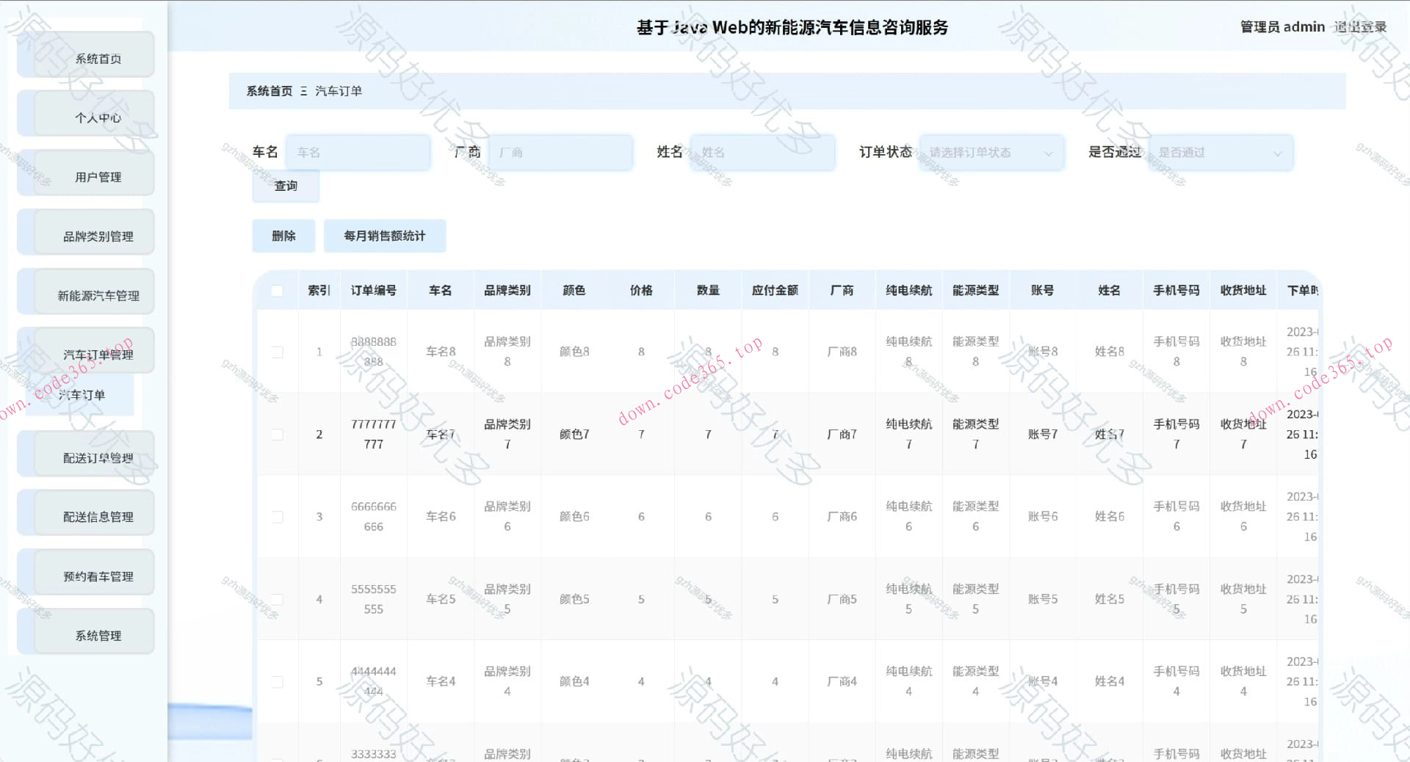Click the 删除 delete button
This screenshot has width=1410, height=762.
pyautogui.click(x=283, y=236)
